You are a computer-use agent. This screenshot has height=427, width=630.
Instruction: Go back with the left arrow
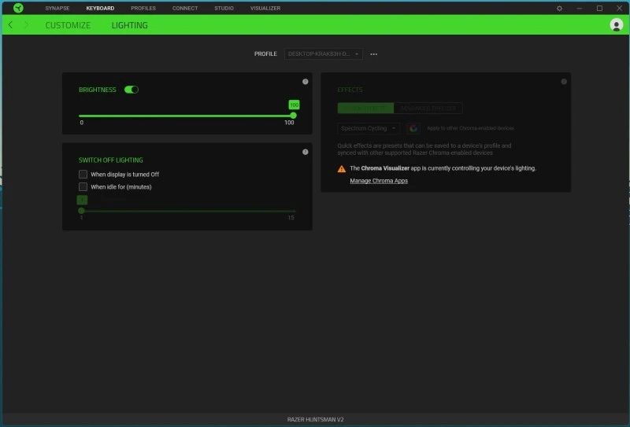tap(10, 25)
